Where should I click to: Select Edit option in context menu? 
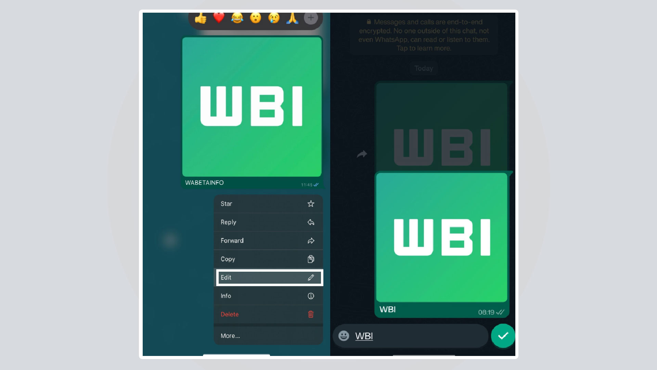[x=268, y=277]
